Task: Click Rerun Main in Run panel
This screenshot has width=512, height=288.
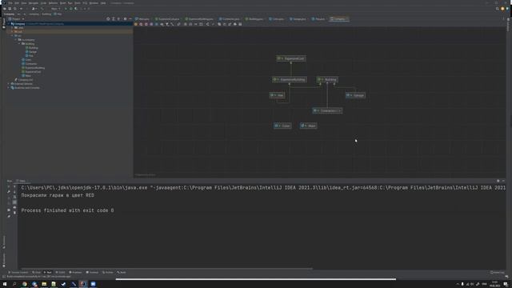Action: tap(9, 187)
